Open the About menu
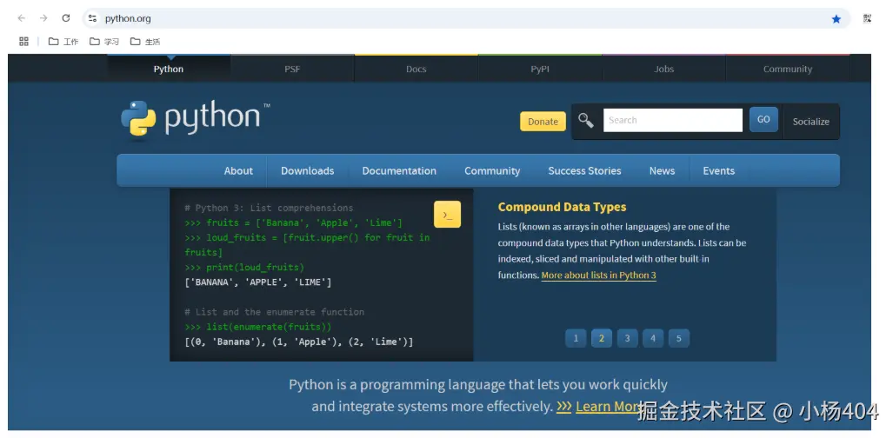This screenshot has width=893, height=438. (x=238, y=171)
